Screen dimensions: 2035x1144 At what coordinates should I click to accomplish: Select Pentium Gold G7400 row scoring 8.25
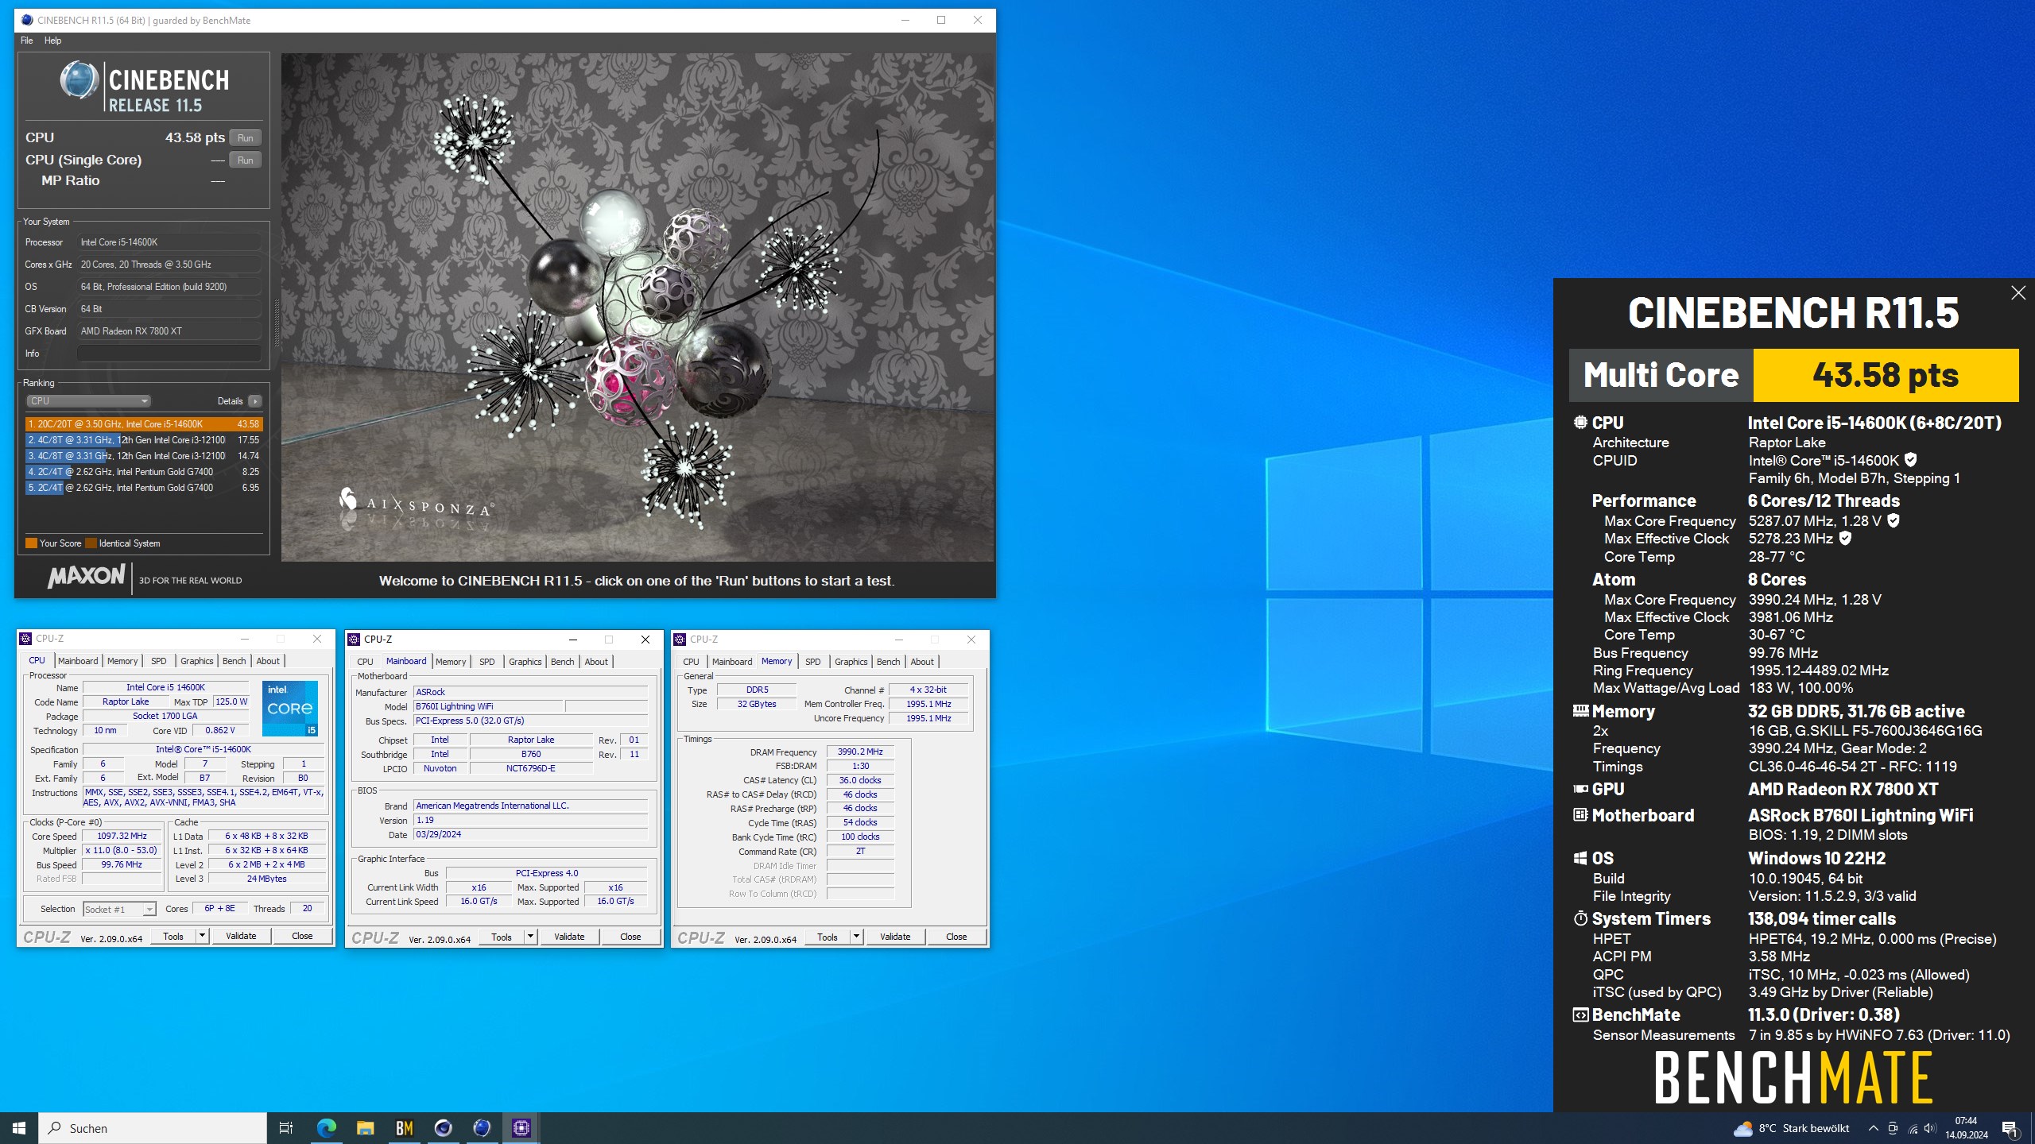(x=144, y=472)
